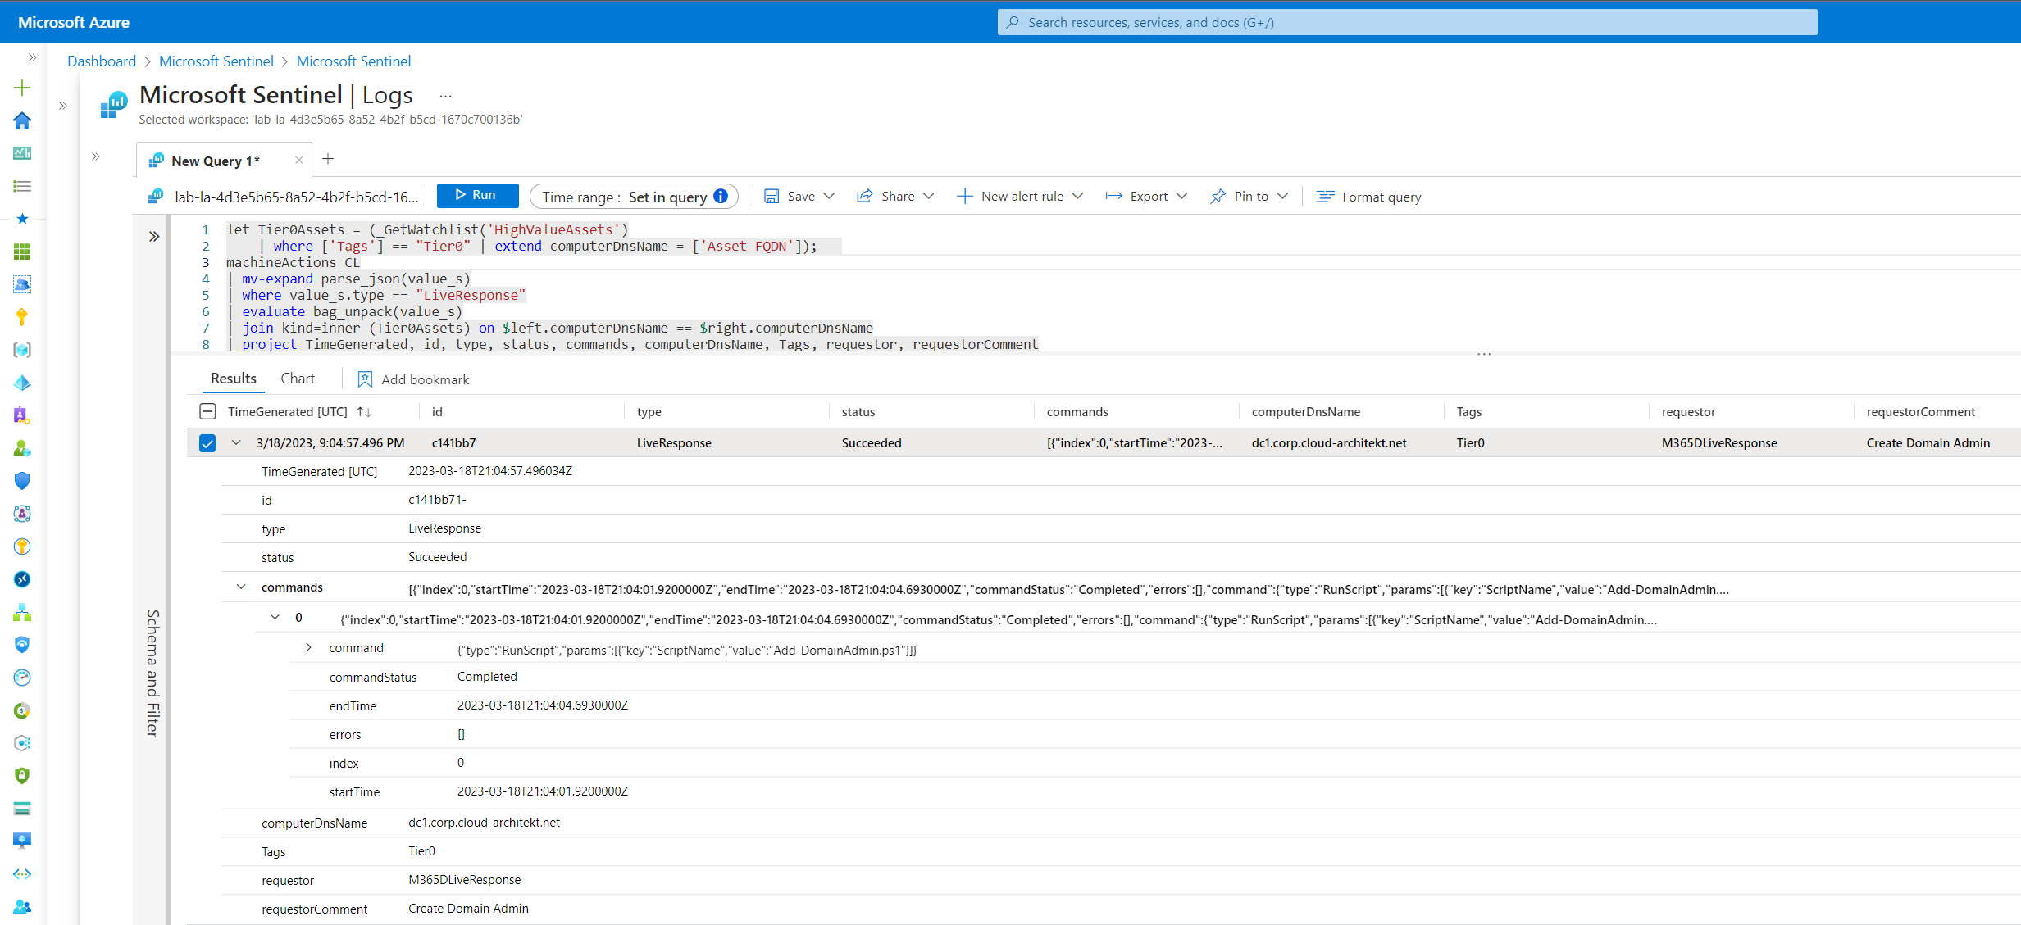The height and width of the screenshot is (925, 2021).
Task: Expand the collapsed queries pane left of the query tab
Action: click(96, 156)
